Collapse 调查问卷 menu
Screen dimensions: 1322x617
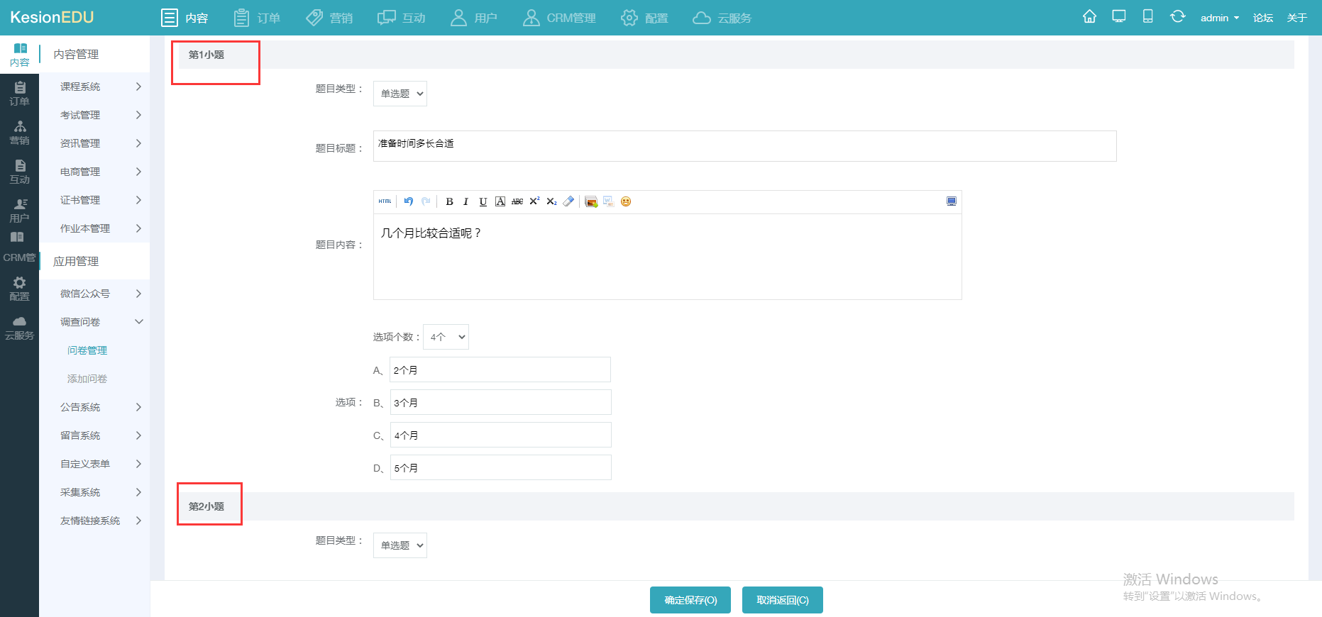pos(94,322)
